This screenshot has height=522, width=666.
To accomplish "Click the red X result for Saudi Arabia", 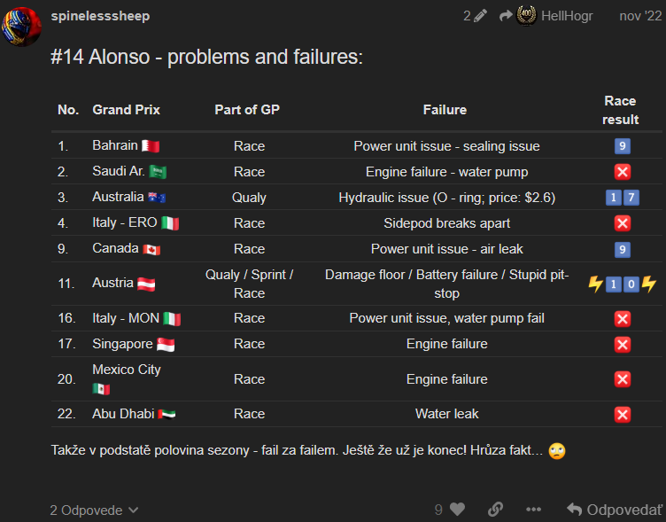I will (623, 172).
